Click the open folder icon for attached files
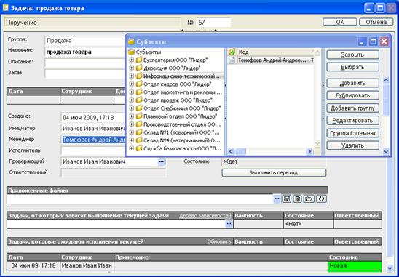The width and height of the screenshot is (399, 277). tap(309, 198)
